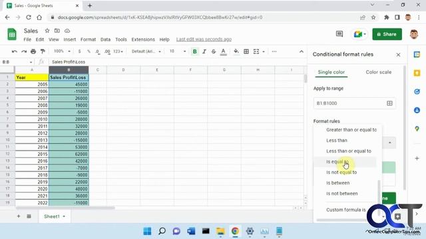This screenshot has height=239, width=426.
Task: Open the Edit menu
Action: (x=40, y=39)
